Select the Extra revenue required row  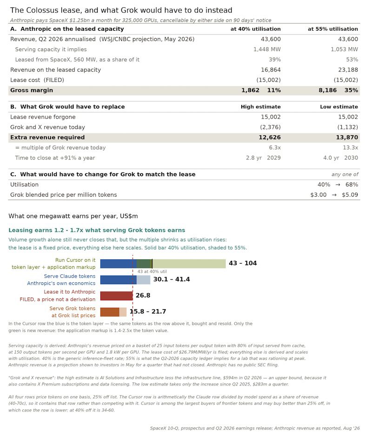tap(184, 138)
